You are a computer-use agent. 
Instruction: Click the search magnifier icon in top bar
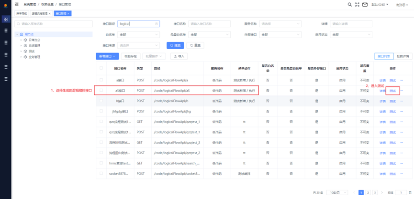(x=349, y=4)
